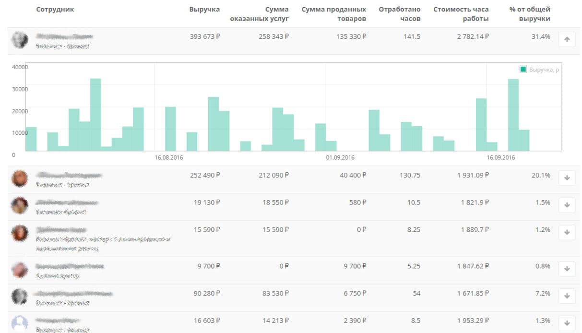Click the % от общей выручки header
This screenshot has height=333, width=582.
pos(530,14)
